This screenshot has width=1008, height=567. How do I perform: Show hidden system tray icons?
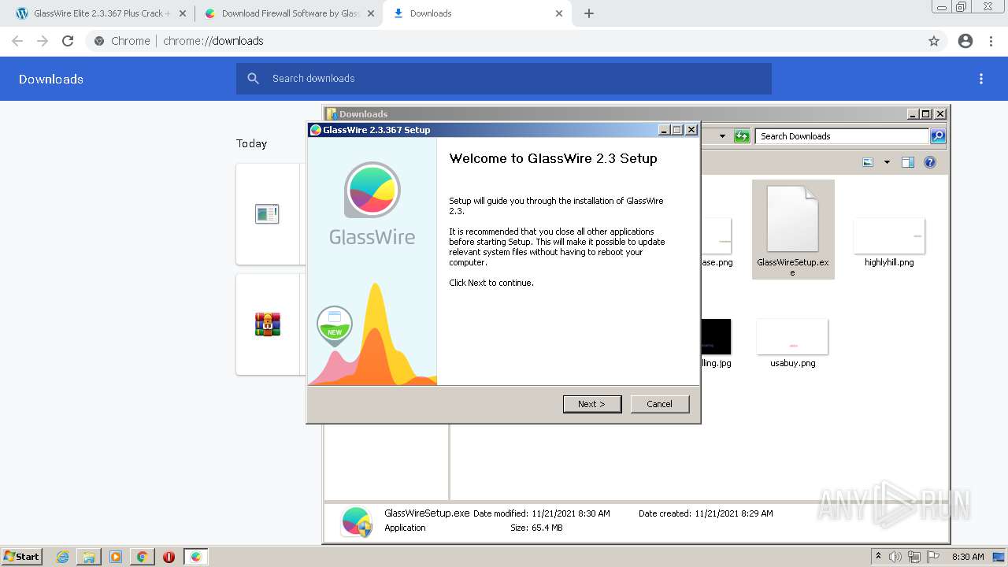[x=878, y=557]
